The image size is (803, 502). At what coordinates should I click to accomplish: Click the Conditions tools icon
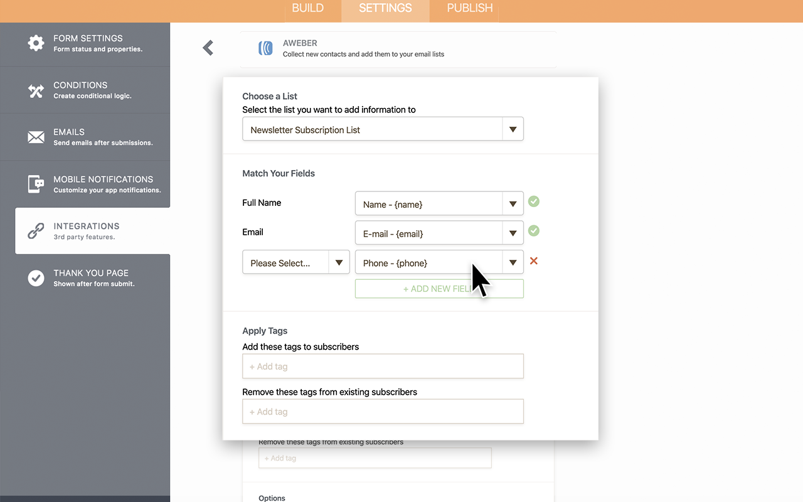[36, 91]
